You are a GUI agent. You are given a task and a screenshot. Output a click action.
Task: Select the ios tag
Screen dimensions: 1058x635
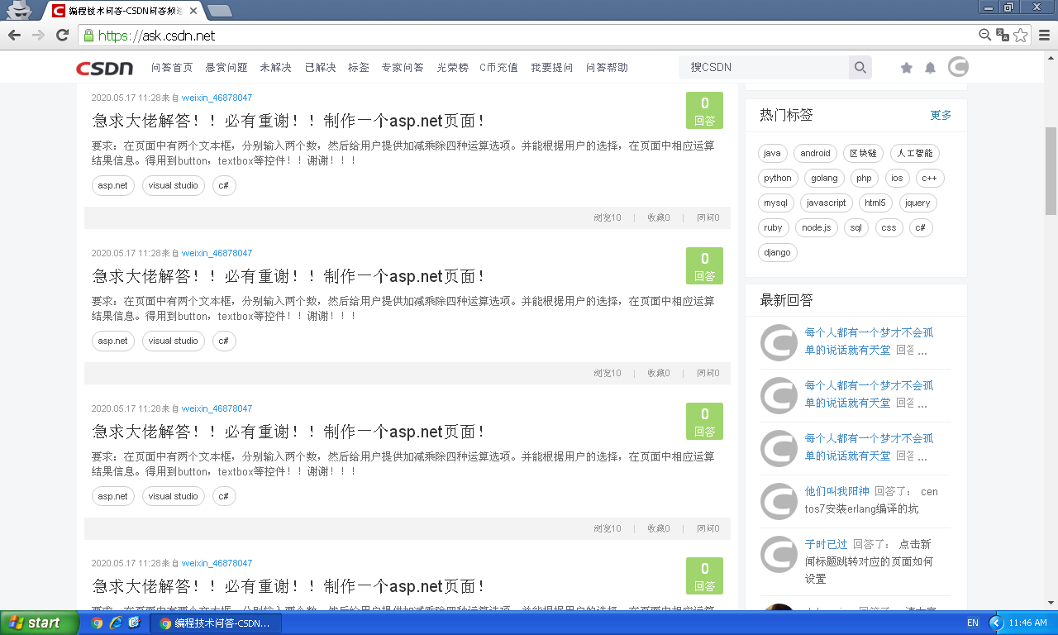coord(897,178)
